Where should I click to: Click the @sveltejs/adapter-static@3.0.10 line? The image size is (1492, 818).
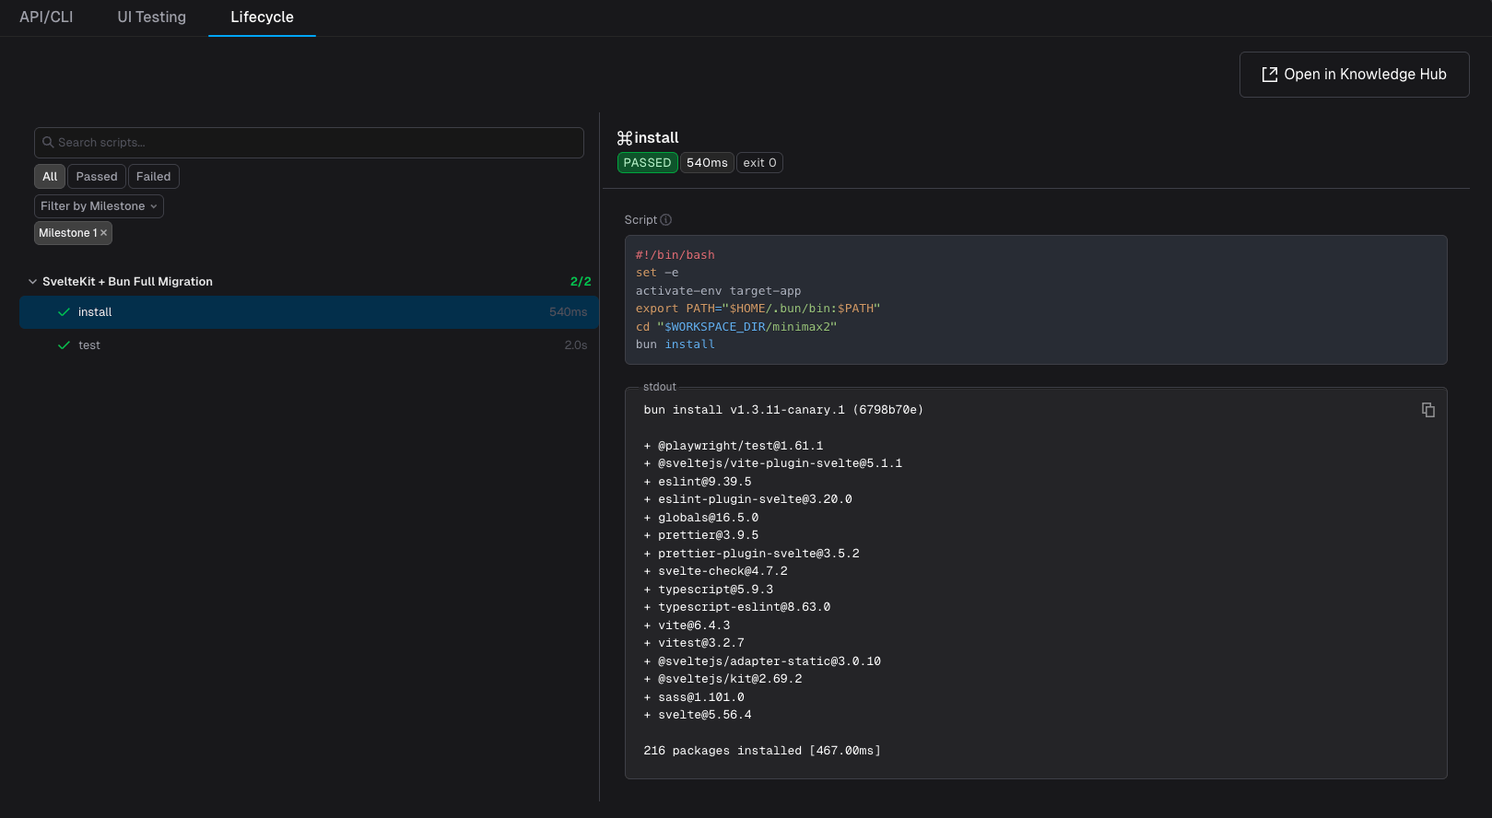[x=762, y=661]
